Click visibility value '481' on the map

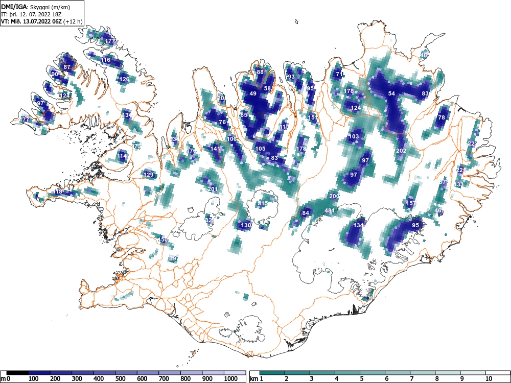[330, 210]
